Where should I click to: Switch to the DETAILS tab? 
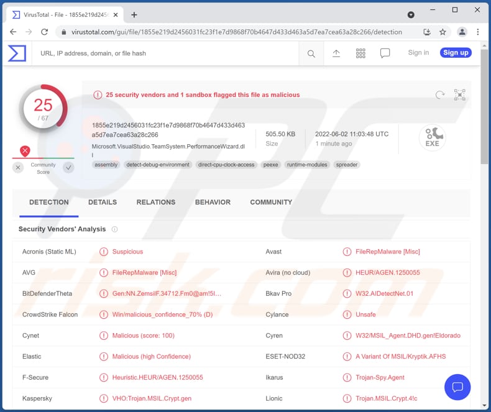pos(103,202)
